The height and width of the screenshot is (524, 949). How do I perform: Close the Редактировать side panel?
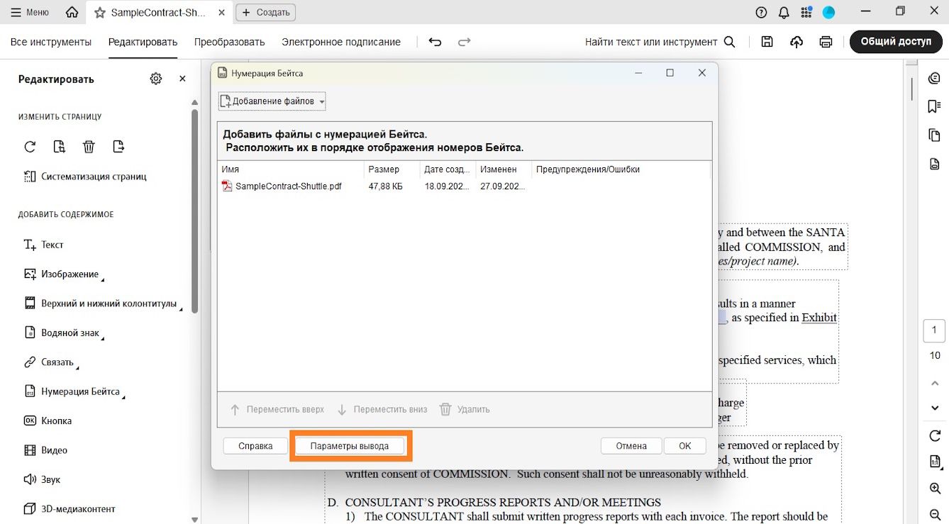point(182,79)
